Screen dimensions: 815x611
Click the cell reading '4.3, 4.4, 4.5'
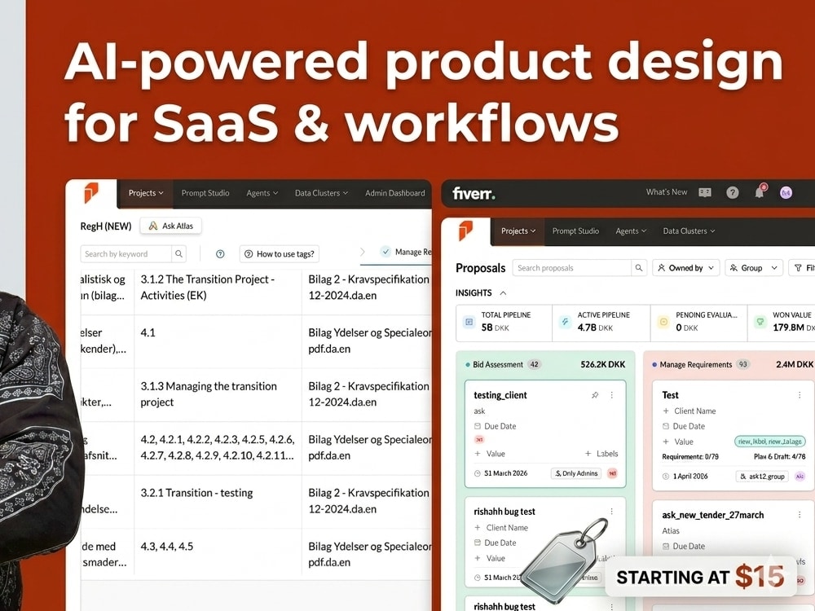click(x=218, y=552)
